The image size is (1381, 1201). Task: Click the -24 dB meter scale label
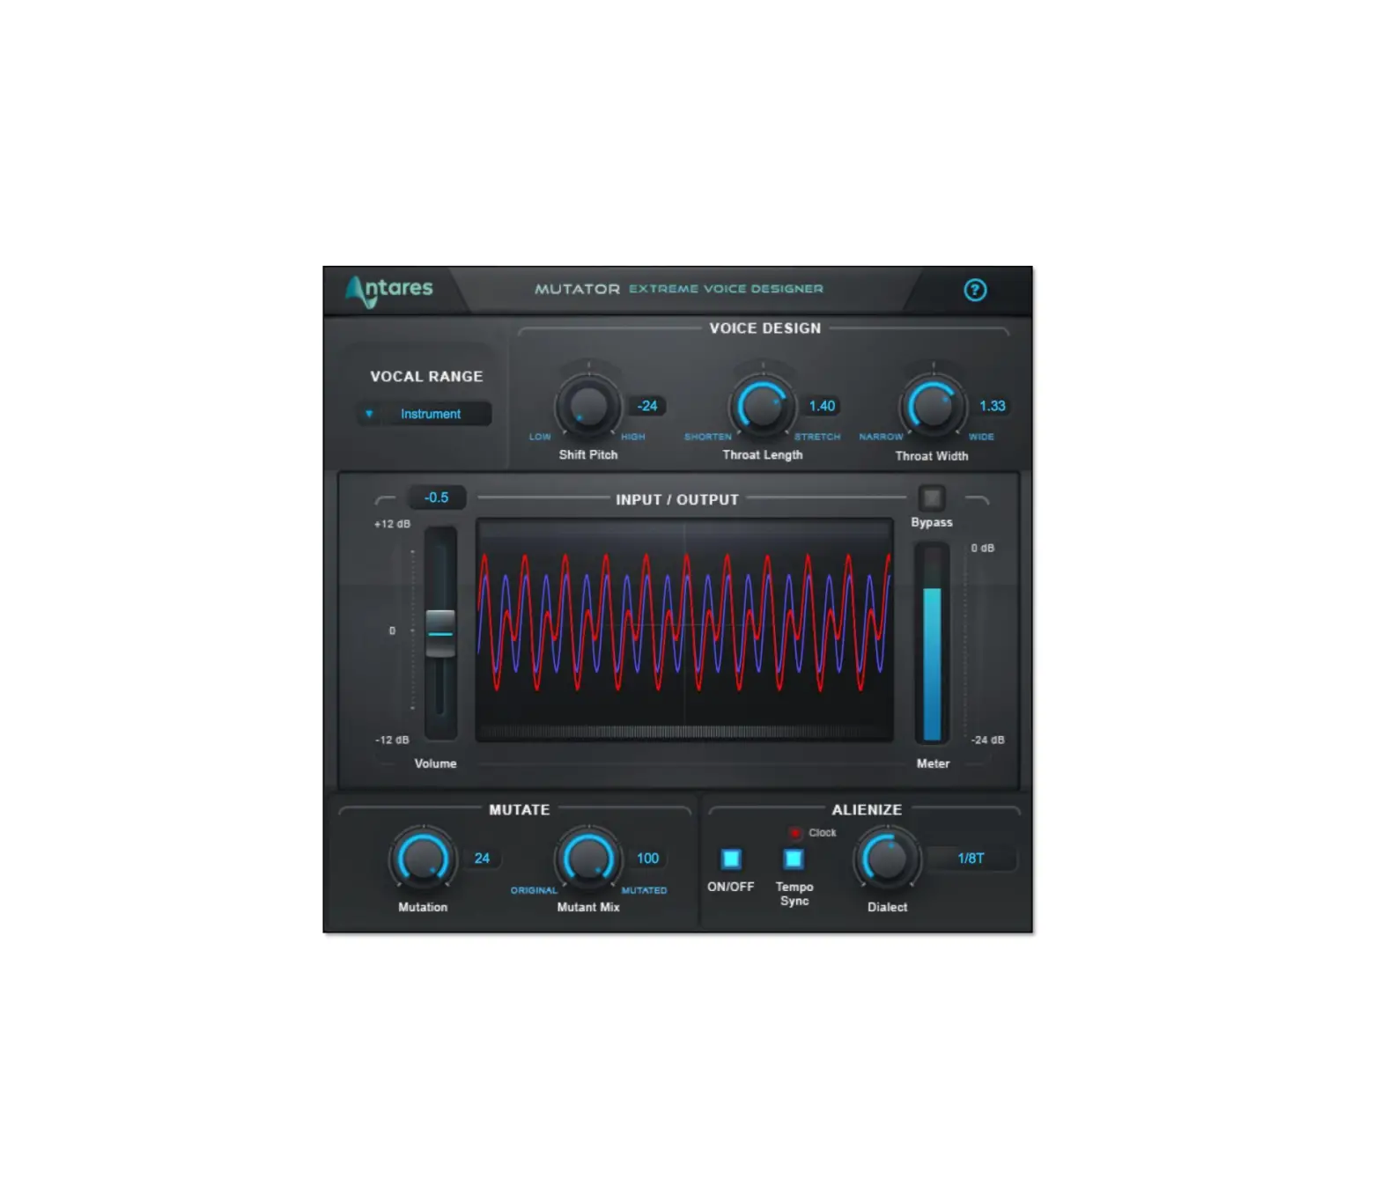coord(987,740)
